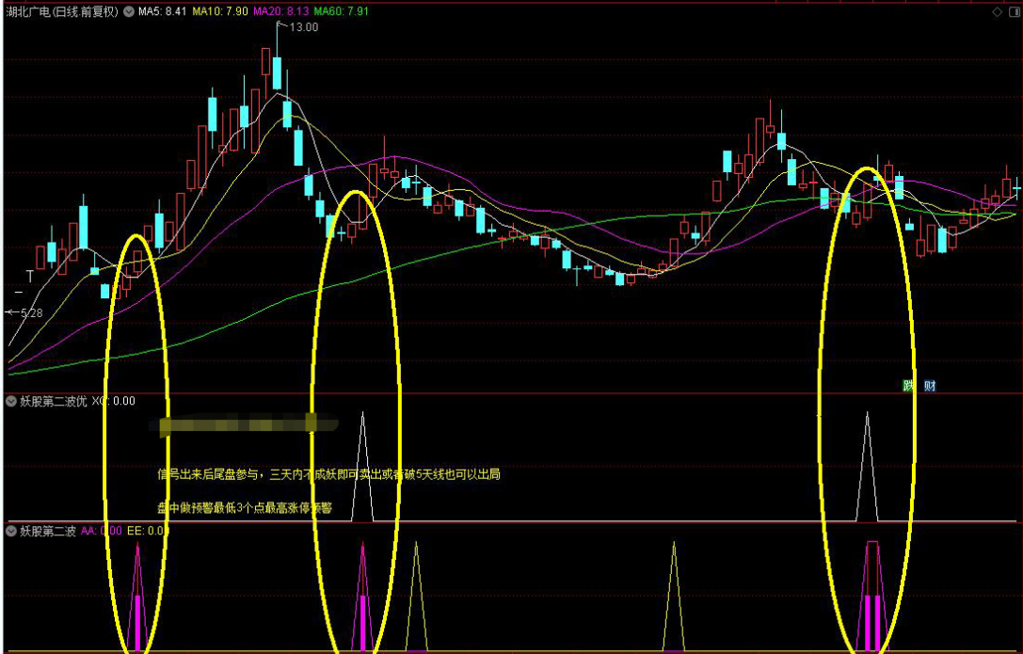Click the MA60: 7.91 label

(342, 11)
